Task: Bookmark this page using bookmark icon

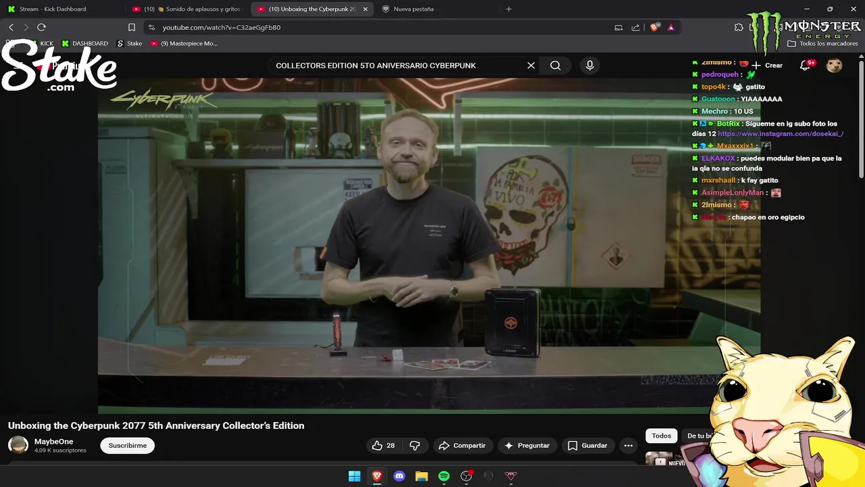Action: 132,27
